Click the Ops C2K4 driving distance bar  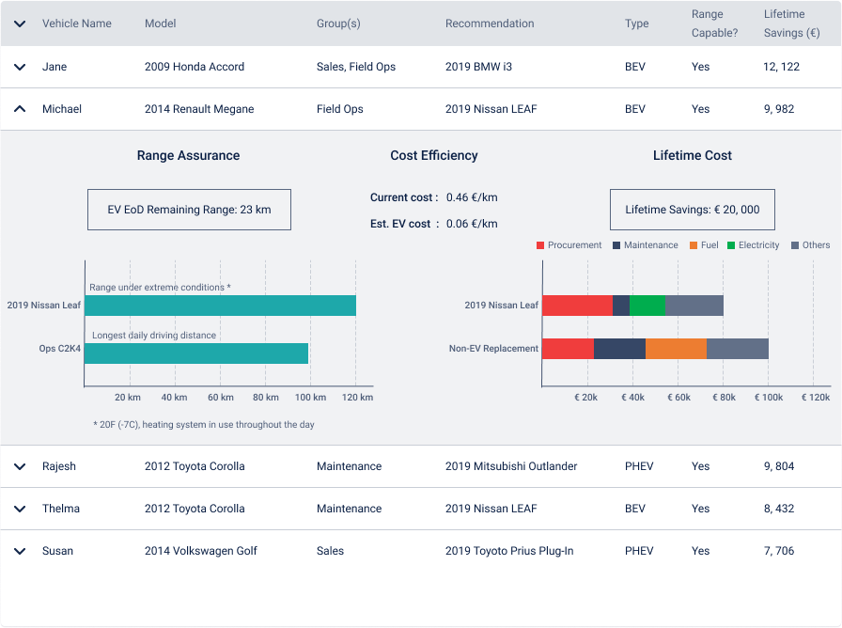196,353
